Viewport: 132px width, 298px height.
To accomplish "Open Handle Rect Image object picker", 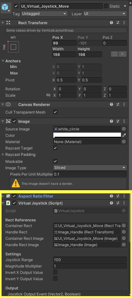I will click(124, 245).
